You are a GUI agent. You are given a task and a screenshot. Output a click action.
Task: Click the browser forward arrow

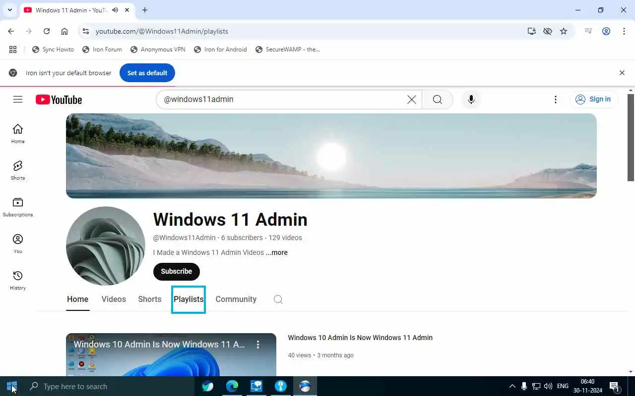pyautogui.click(x=29, y=31)
